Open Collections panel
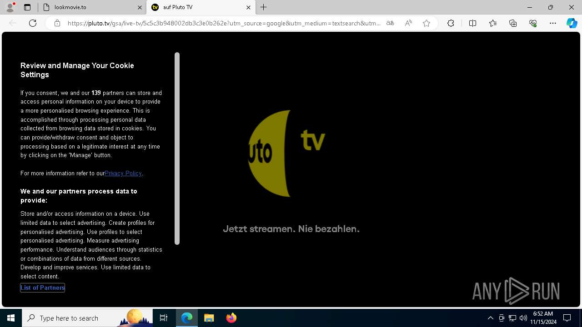This screenshot has width=582, height=327. [x=513, y=23]
